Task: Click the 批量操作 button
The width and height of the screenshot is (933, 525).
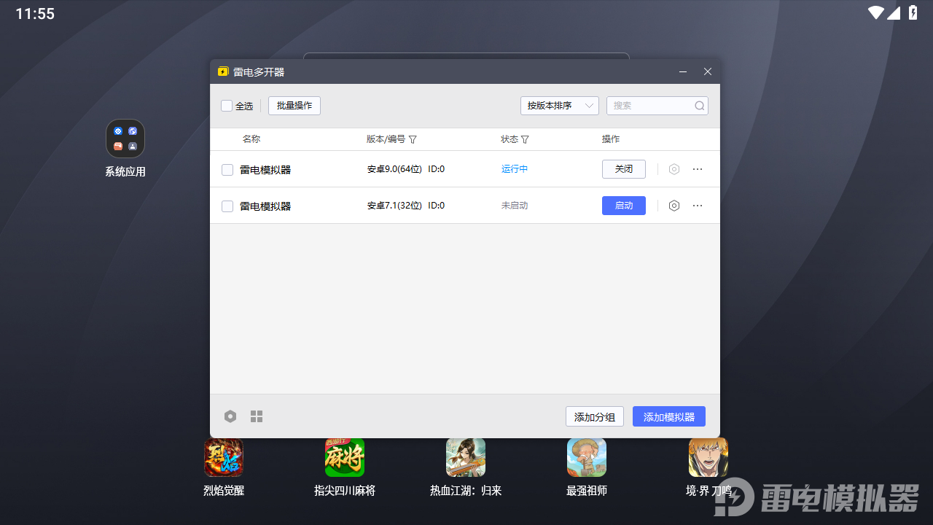Action: pyautogui.click(x=294, y=106)
